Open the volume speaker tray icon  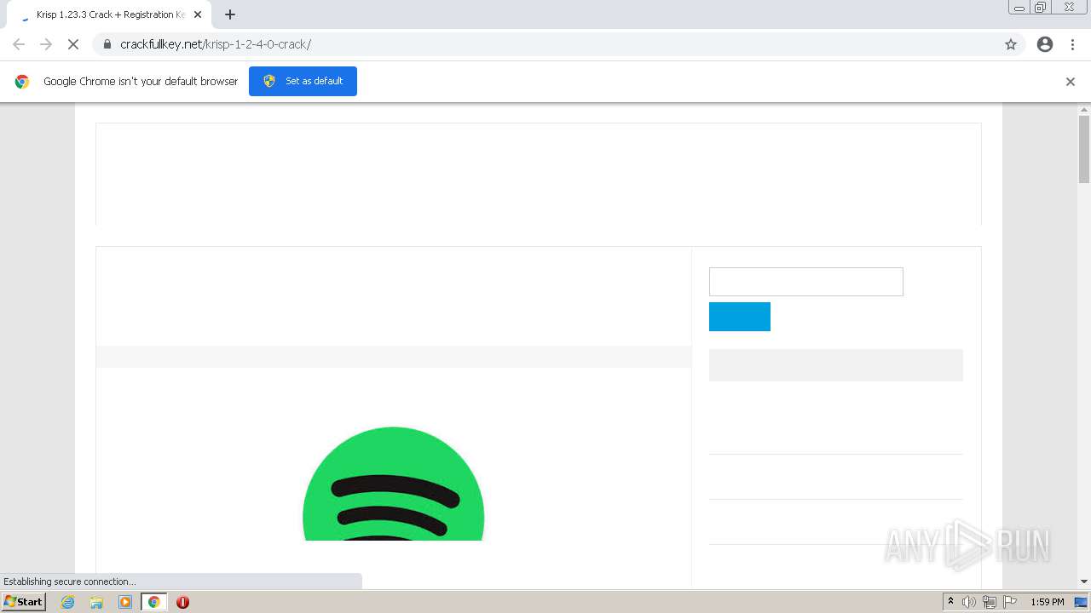click(x=969, y=602)
